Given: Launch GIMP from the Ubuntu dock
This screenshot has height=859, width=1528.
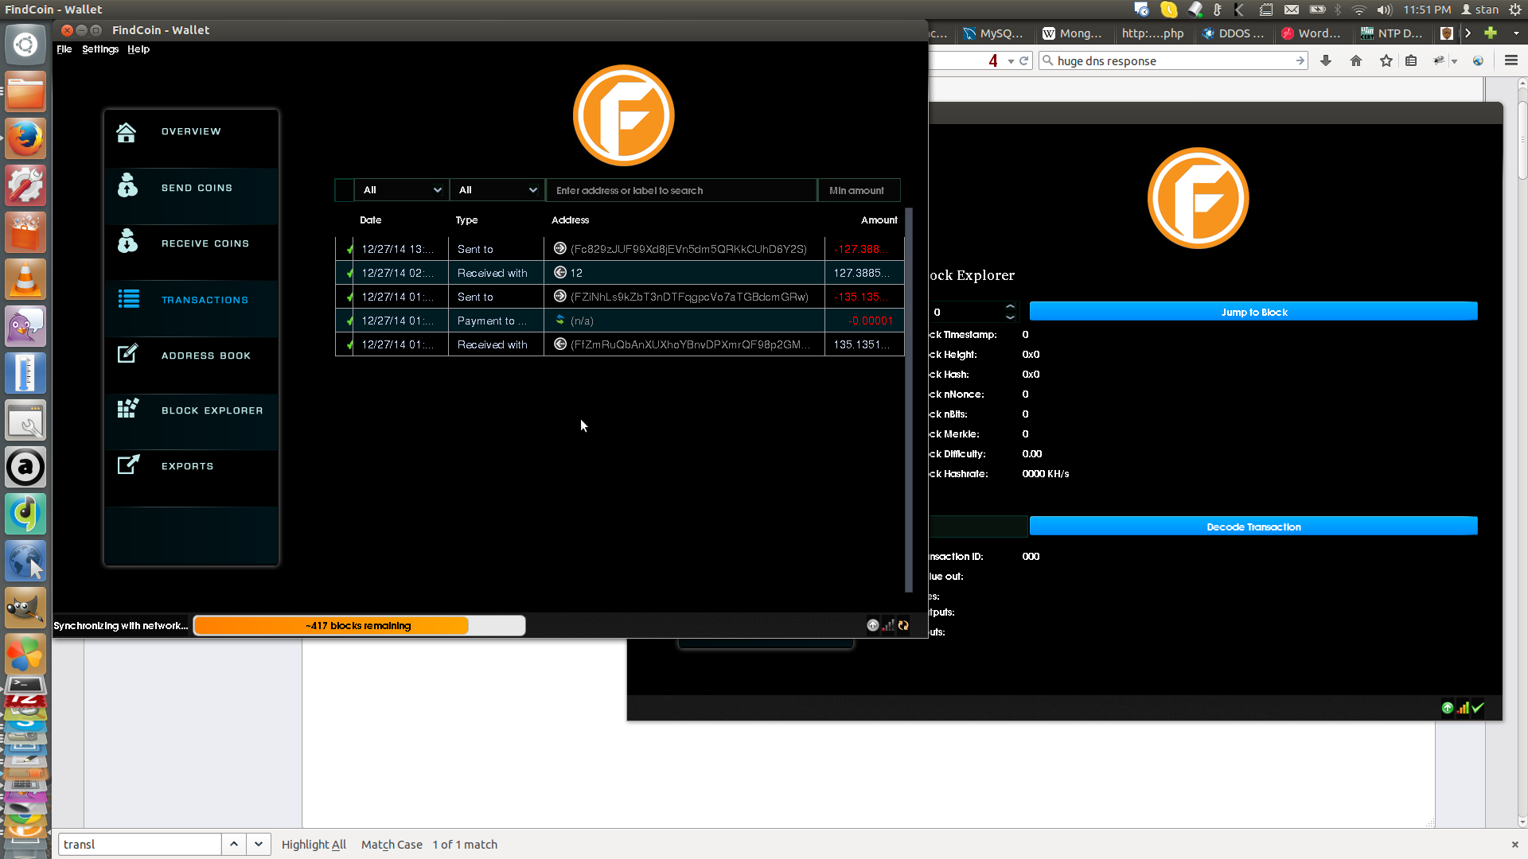Looking at the screenshot, I should 25,608.
